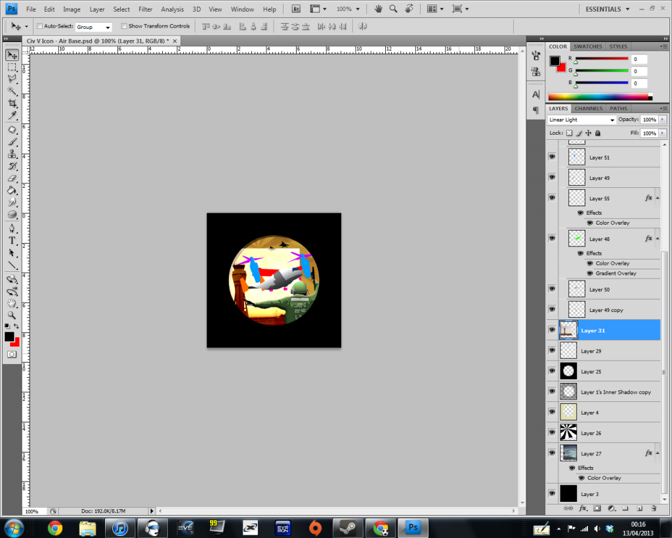The image size is (672, 538).
Task: Select the Crop tool
Action: click(12, 103)
